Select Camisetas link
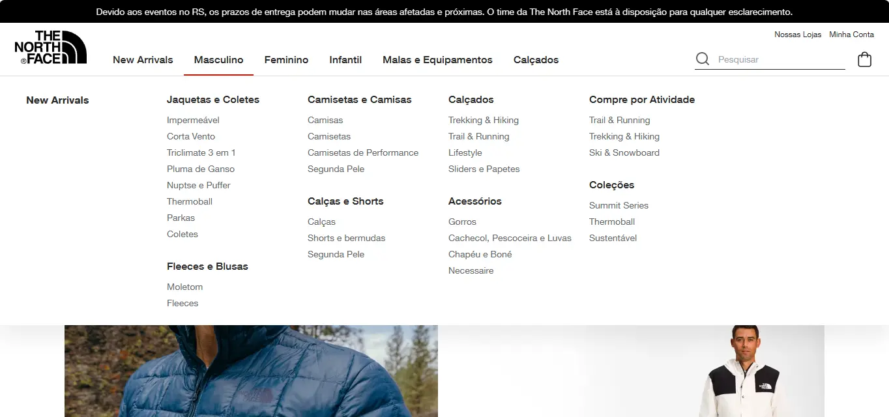Screen dimensions: 889x417 329,136
